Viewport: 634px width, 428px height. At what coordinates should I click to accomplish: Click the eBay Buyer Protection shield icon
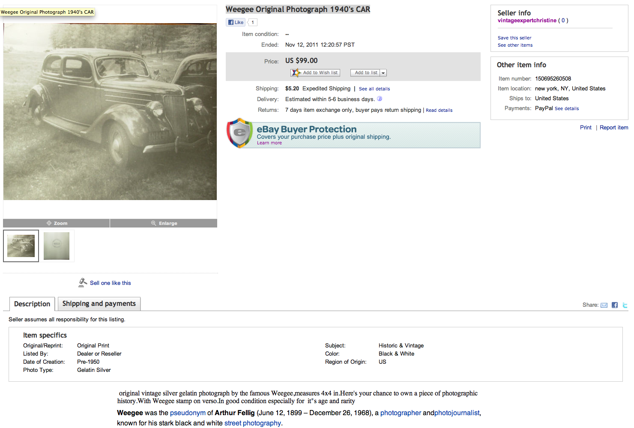(x=240, y=133)
